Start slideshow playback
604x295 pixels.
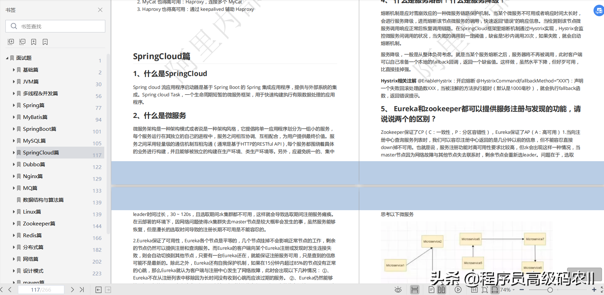point(458,290)
